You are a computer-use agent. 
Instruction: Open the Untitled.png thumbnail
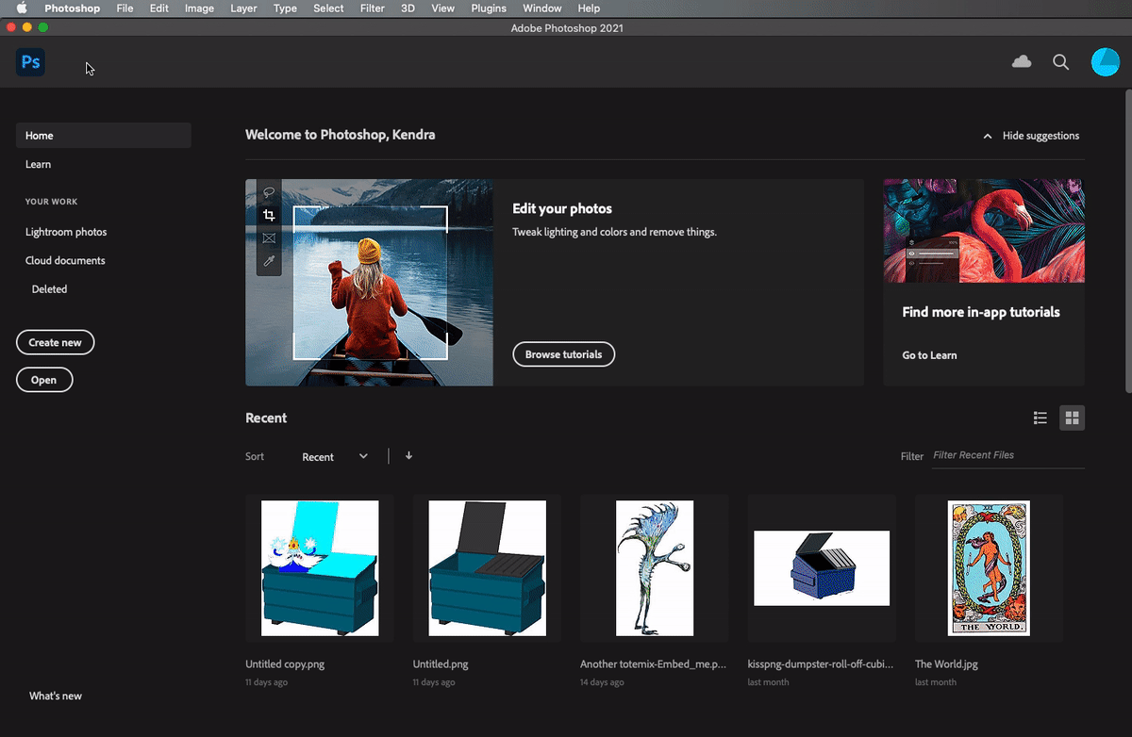487,568
